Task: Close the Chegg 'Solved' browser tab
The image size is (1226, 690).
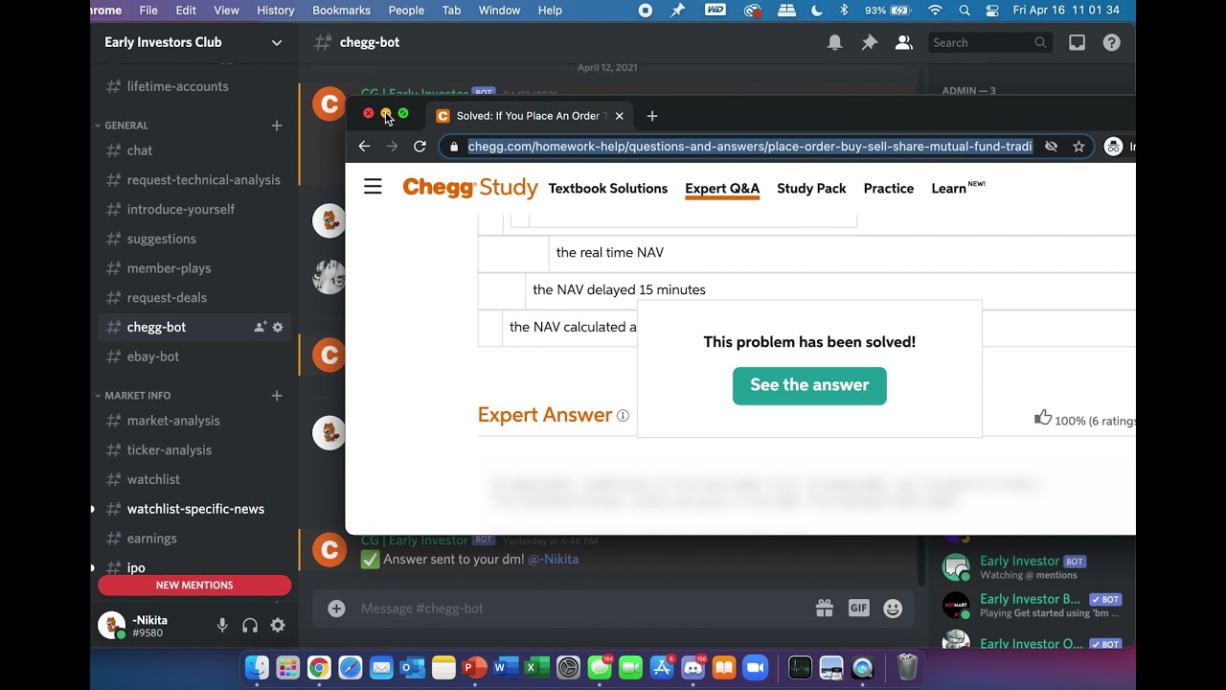Action: 619,116
